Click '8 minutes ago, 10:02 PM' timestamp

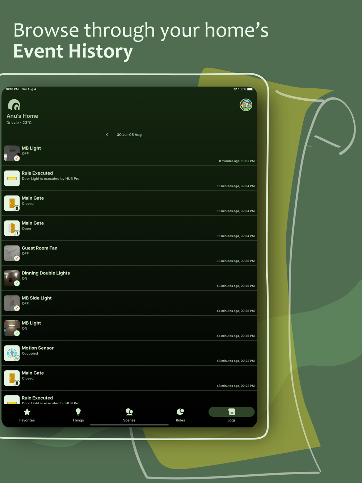click(x=237, y=161)
